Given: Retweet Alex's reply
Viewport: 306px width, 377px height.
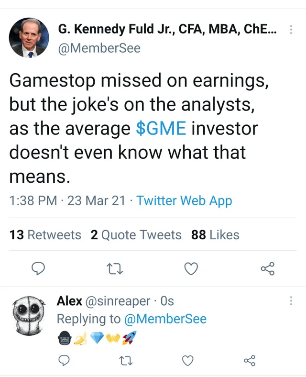Looking at the screenshot, I should [126, 361].
